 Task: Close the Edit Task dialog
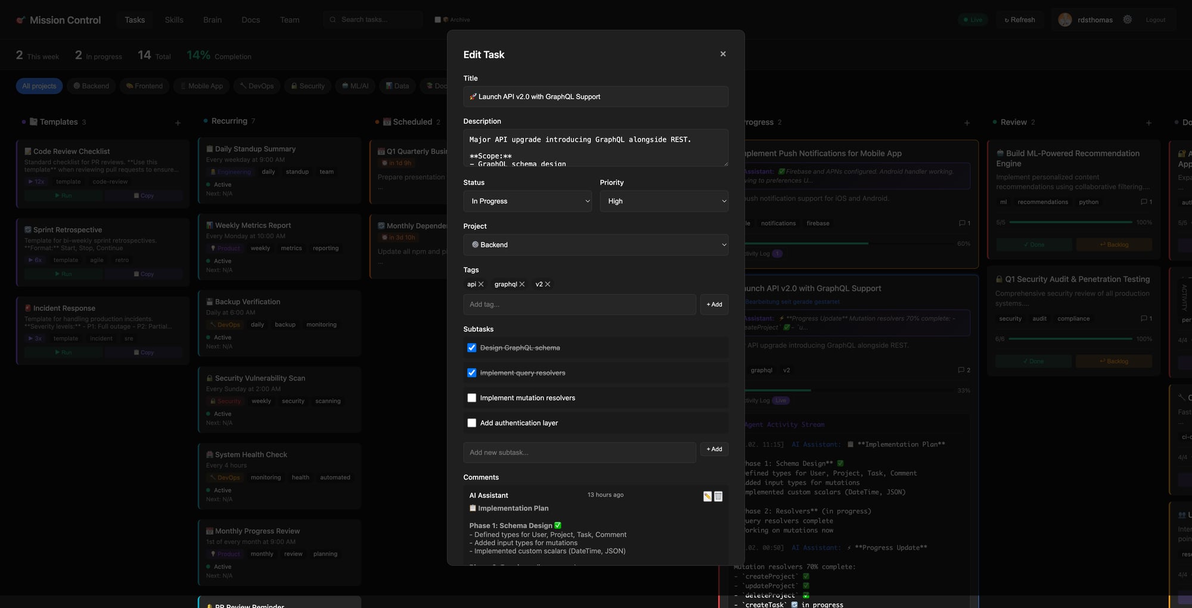point(723,54)
